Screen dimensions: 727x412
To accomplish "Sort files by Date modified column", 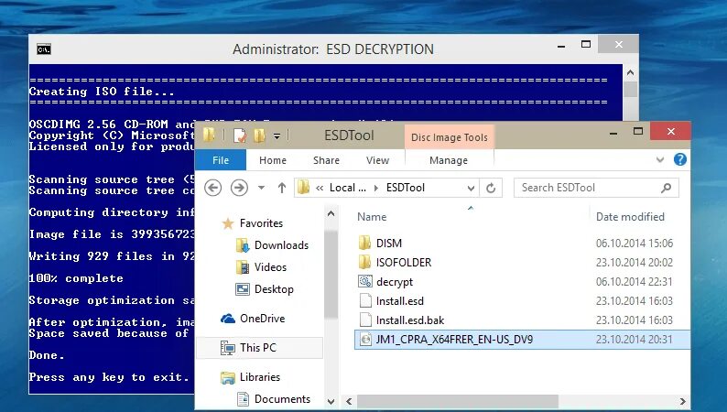I will pos(630,217).
